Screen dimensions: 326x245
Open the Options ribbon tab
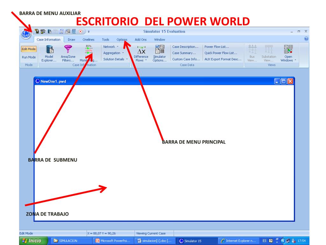[122, 40]
